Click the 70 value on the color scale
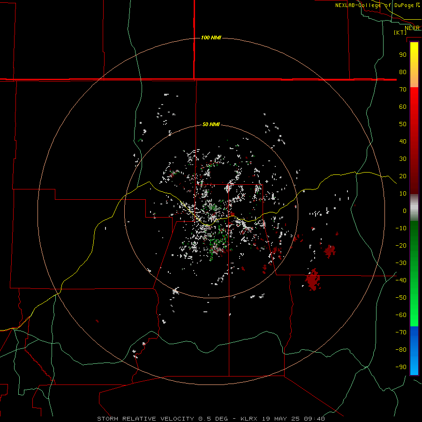The image size is (422, 422). click(403, 90)
